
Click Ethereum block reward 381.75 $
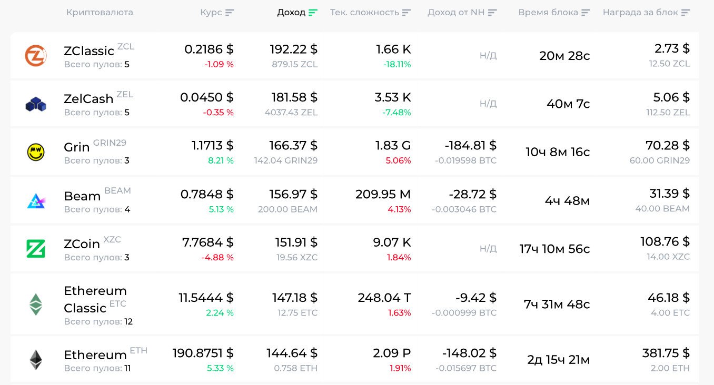click(666, 353)
